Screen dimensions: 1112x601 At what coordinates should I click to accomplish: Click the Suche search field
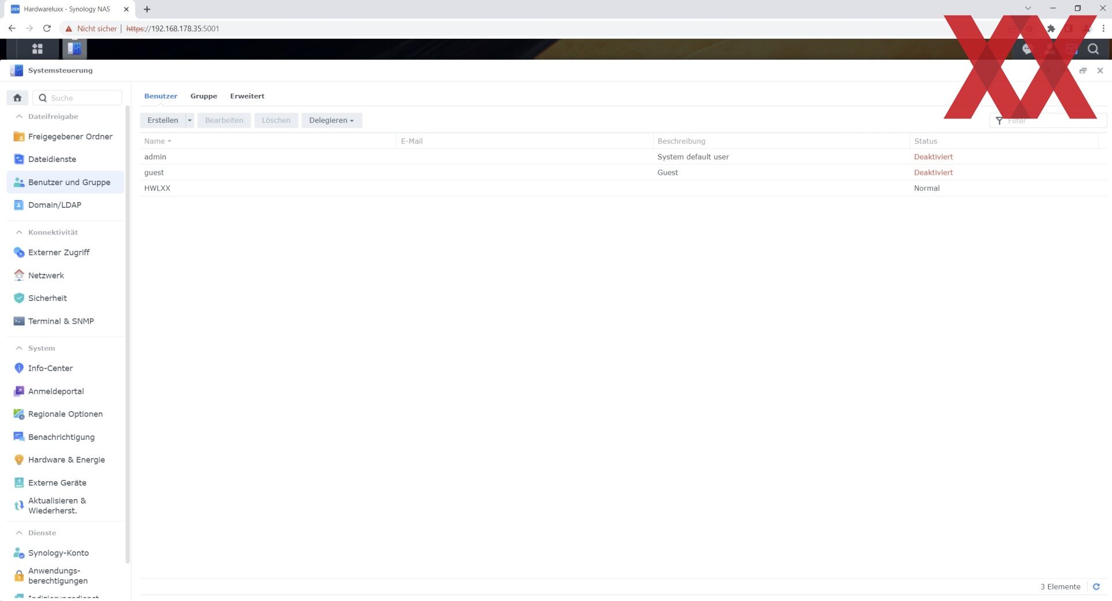tap(78, 98)
